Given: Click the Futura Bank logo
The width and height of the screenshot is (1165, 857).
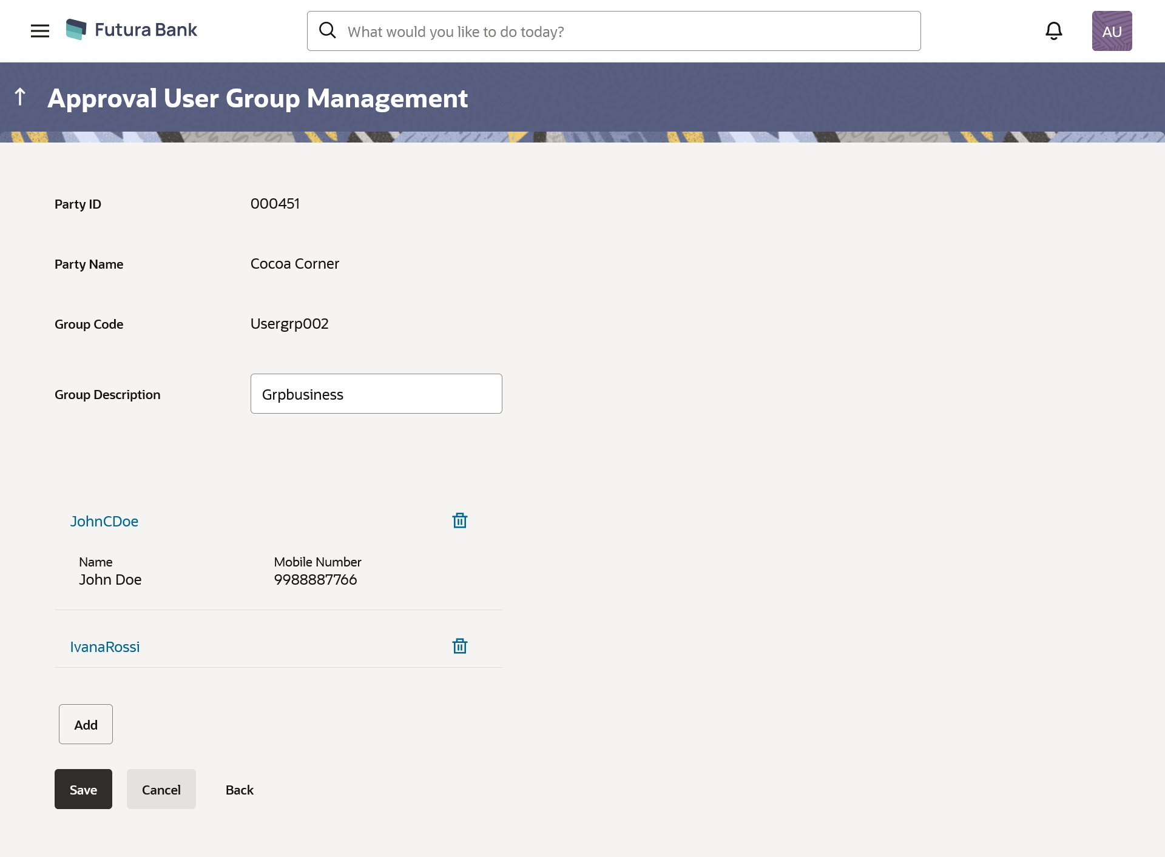Looking at the screenshot, I should (76, 30).
